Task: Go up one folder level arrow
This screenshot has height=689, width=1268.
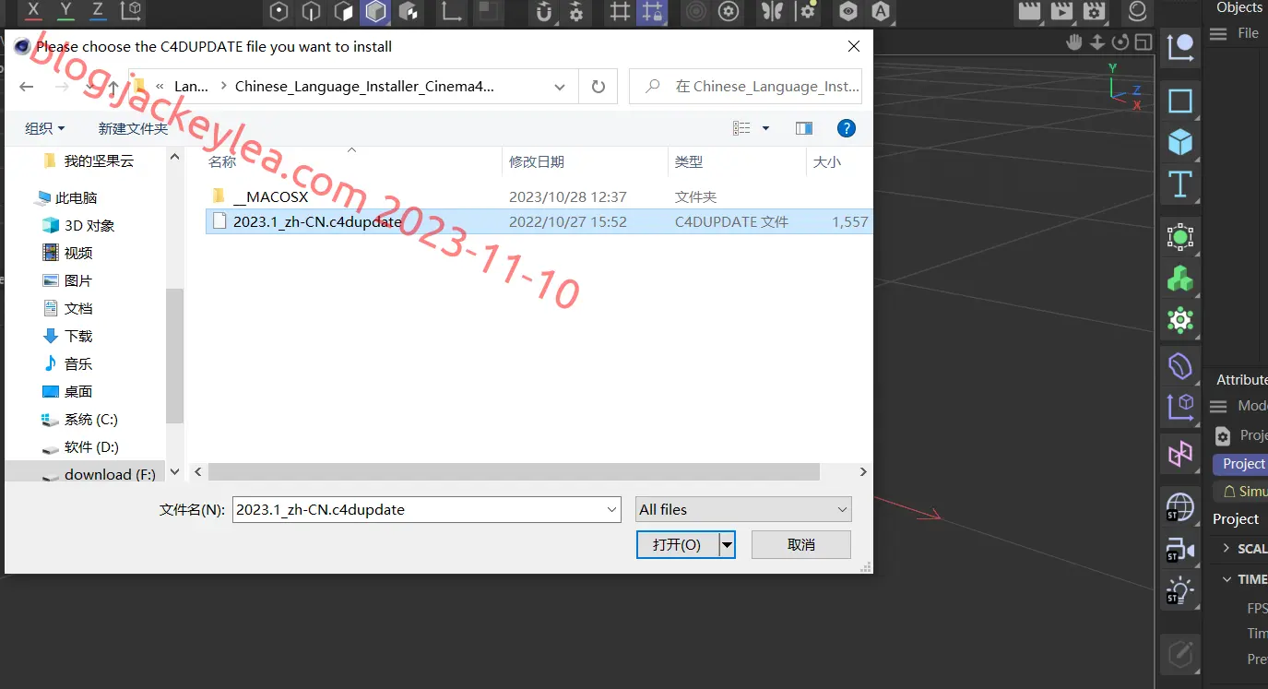Action: pos(113,87)
